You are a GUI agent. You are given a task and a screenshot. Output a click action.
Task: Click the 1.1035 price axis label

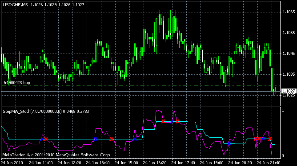click(x=289, y=74)
